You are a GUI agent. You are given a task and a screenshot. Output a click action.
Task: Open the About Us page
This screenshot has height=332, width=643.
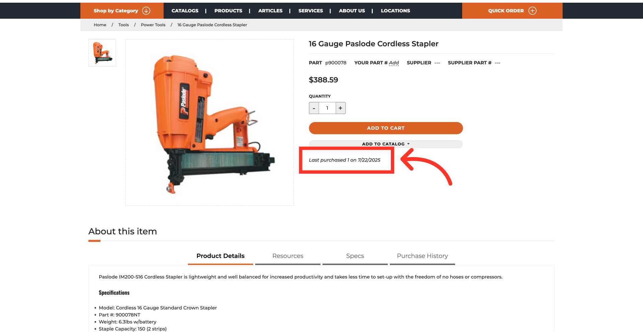point(352,11)
